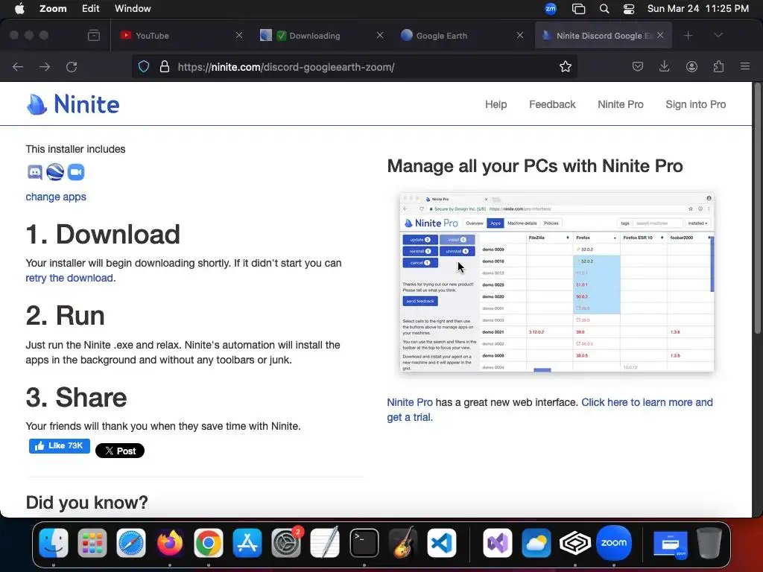This screenshot has width=763, height=572.
Task: Open the Feedback link
Action: pos(552,104)
